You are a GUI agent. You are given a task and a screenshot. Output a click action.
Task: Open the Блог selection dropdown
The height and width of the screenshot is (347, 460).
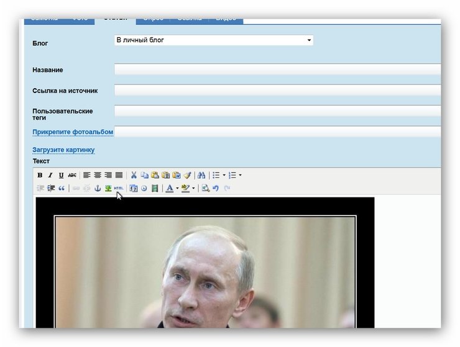(x=213, y=40)
